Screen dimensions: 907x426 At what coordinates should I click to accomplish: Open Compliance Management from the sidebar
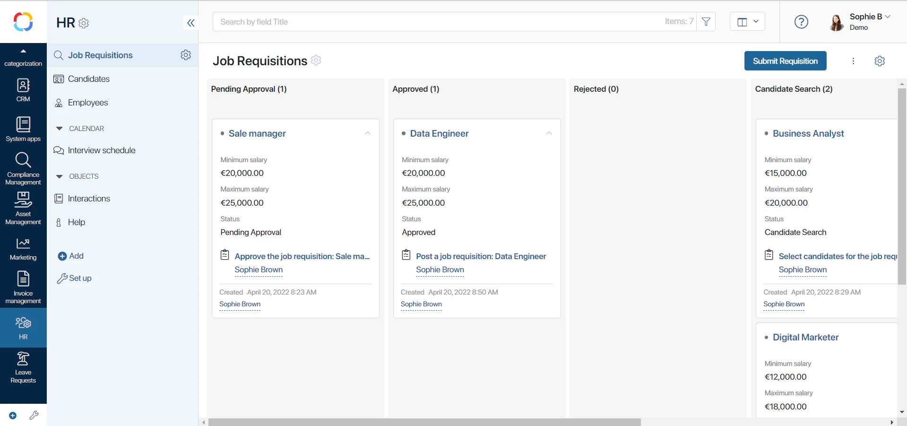pyautogui.click(x=23, y=169)
